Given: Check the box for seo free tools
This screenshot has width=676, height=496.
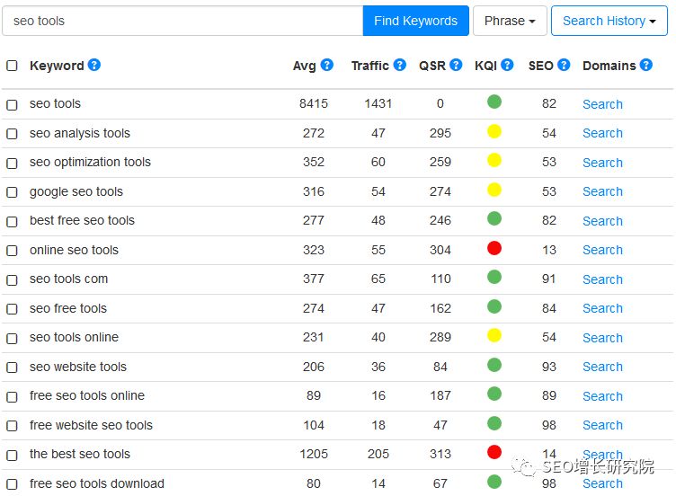Looking at the screenshot, I should (12, 309).
